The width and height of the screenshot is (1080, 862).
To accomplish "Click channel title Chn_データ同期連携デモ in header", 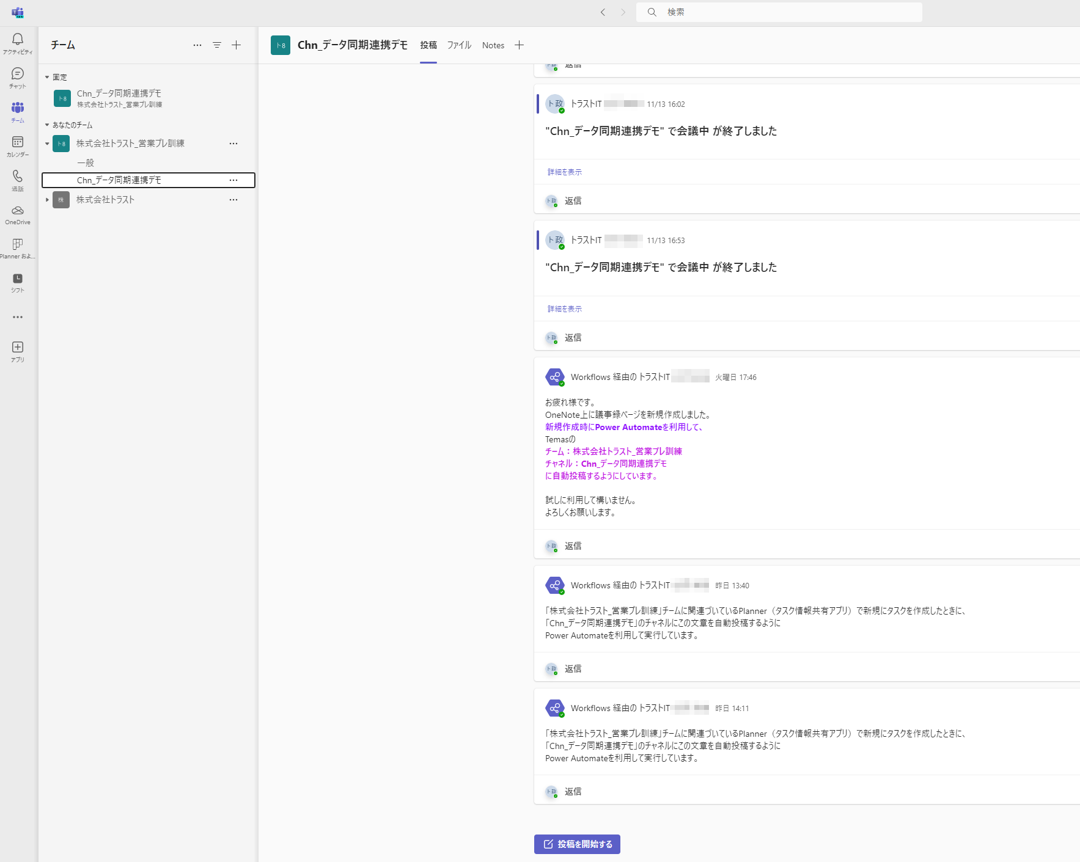I will click(x=353, y=45).
